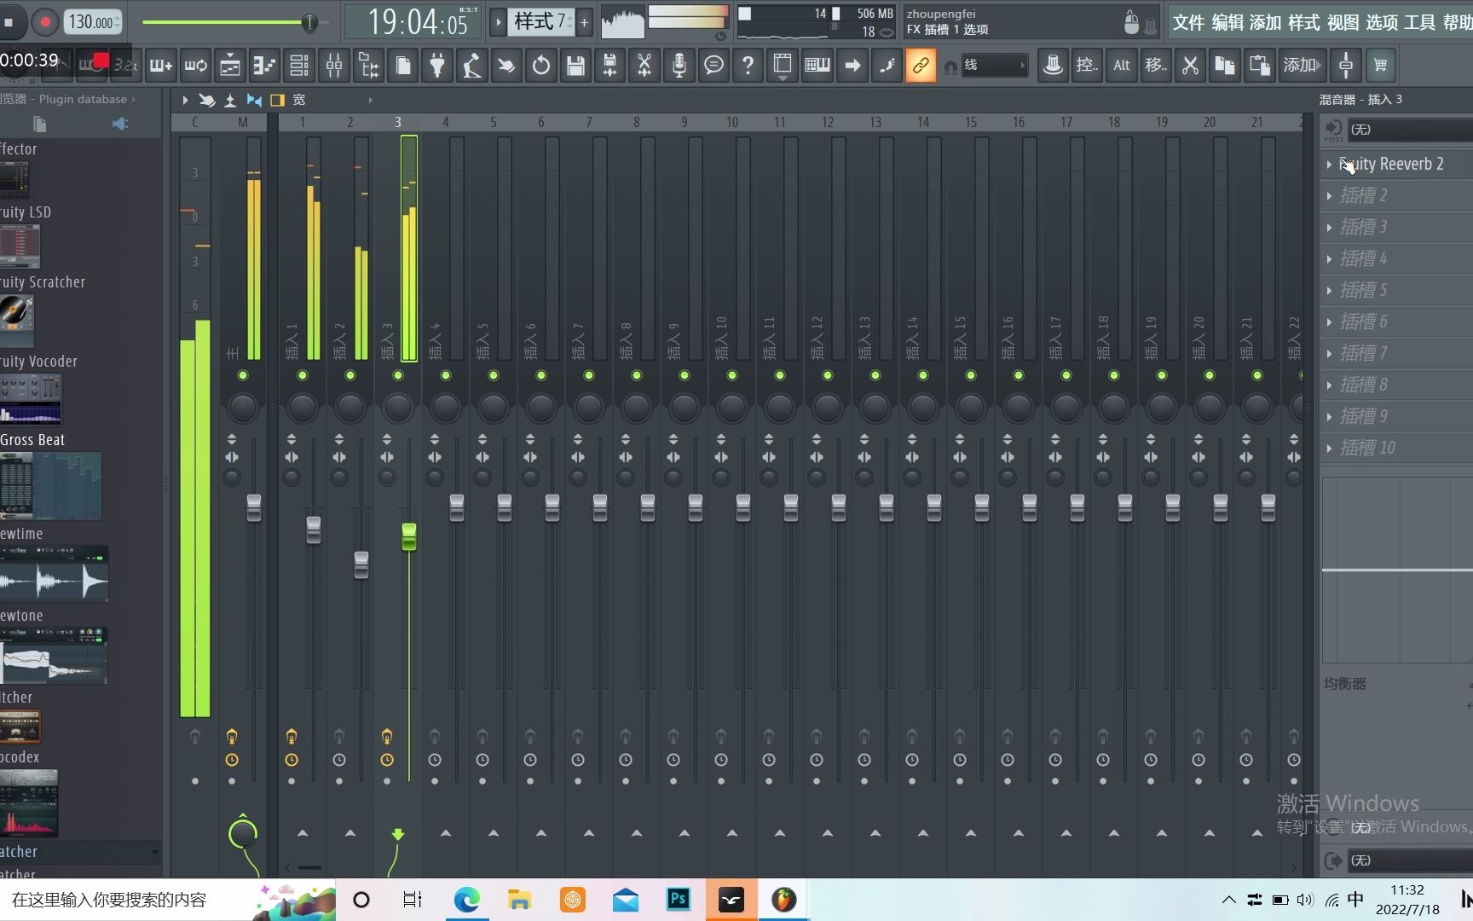Screen dimensions: 1473x921
Task: Click the tempo field 130.000
Action: pyautogui.click(x=93, y=22)
